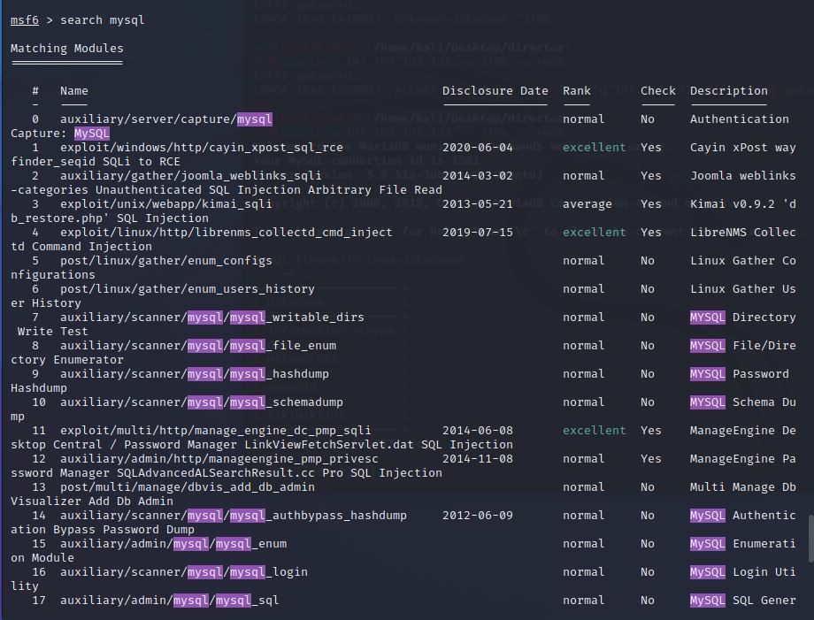
Task: Click disclosure date 2014-11-08
Action: [478, 459]
